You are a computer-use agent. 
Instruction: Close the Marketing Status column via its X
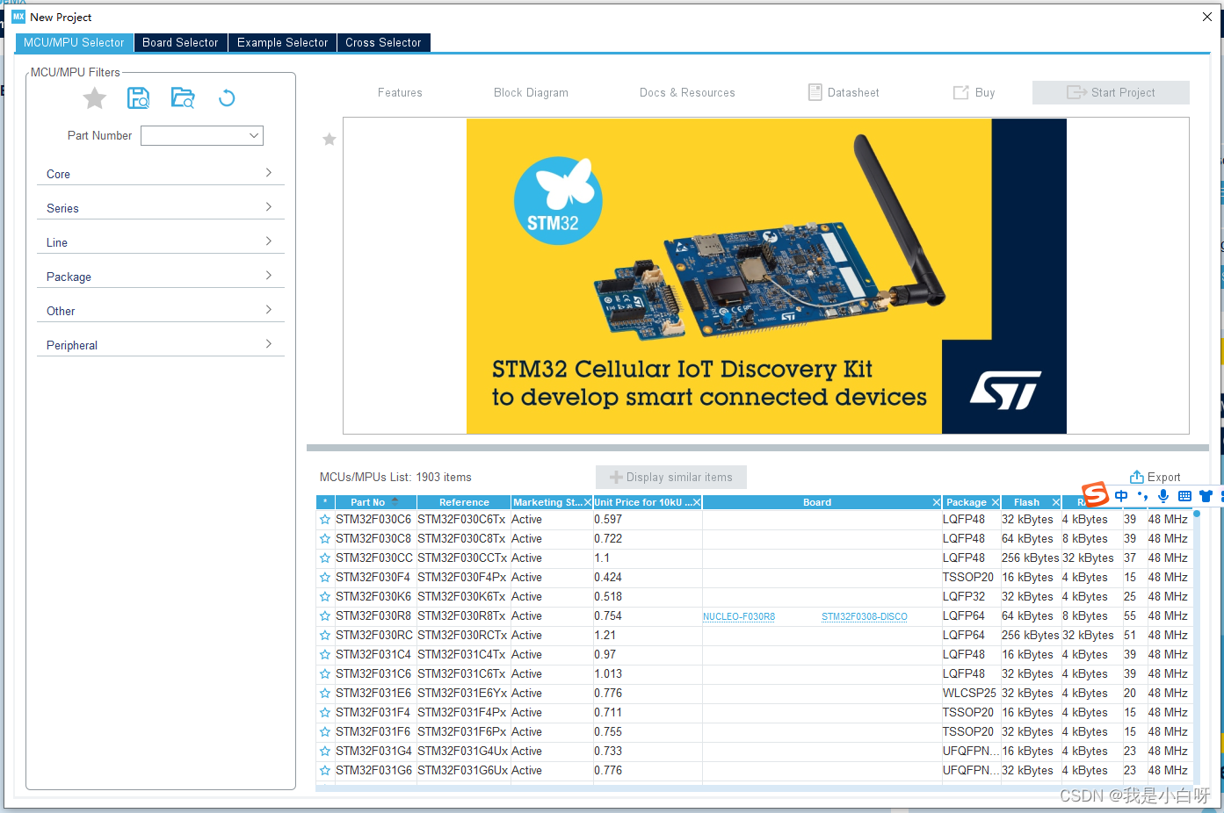pos(588,502)
